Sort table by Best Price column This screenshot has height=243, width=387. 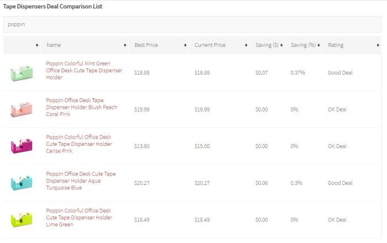159,45
